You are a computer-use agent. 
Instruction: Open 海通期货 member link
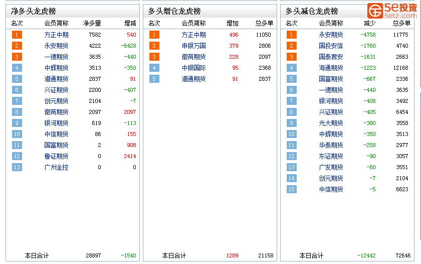tap(331, 68)
